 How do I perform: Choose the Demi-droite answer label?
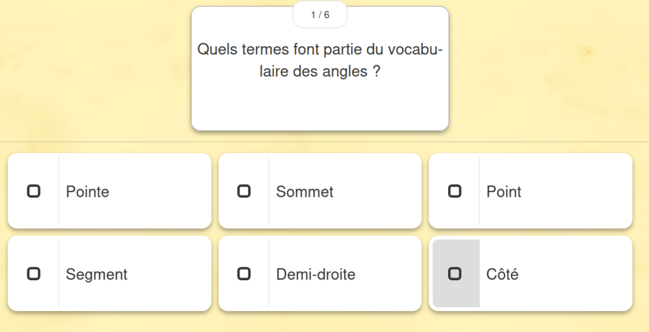point(316,274)
